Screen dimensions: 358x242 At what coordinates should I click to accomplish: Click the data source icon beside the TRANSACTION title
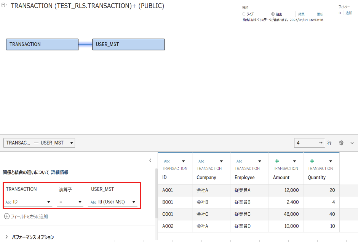pyautogui.click(x=3, y=6)
